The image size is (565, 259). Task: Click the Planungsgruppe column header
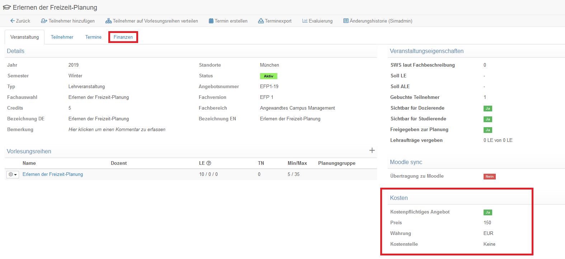point(337,163)
